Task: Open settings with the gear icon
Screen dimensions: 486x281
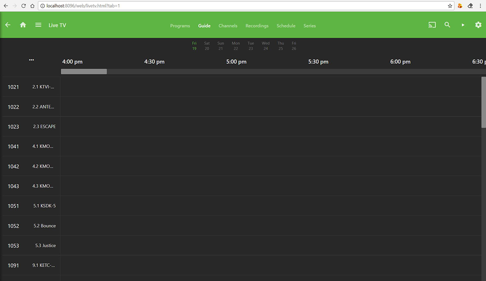Action: pyautogui.click(x=478, y=25)
